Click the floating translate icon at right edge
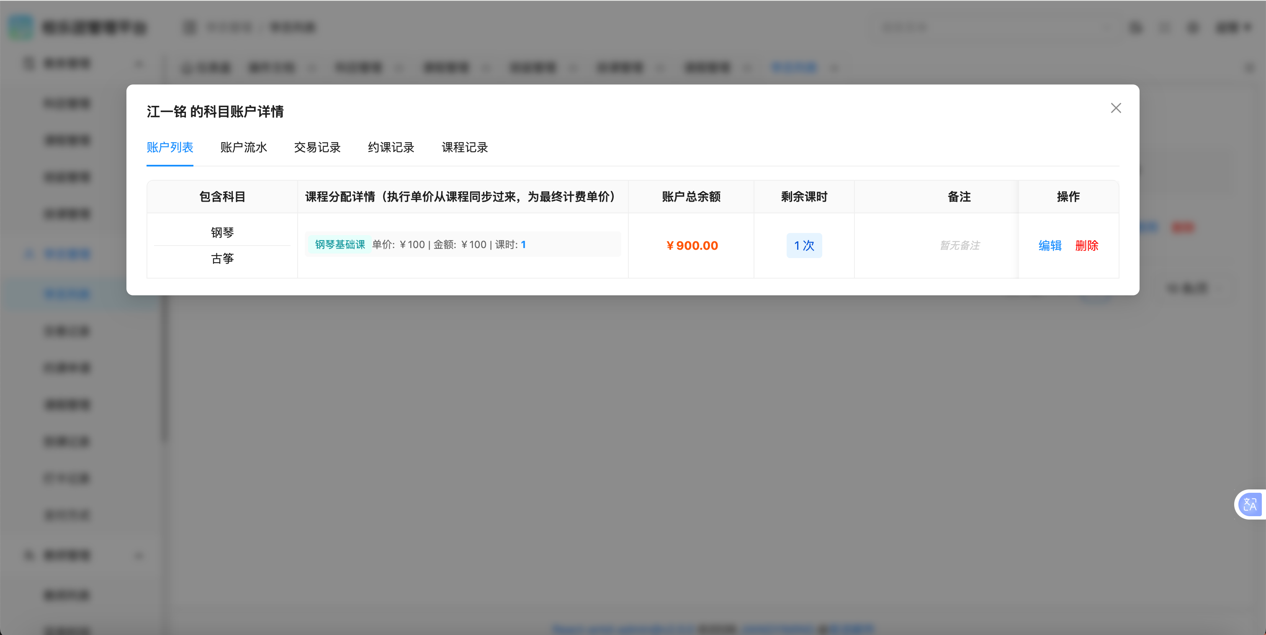Image resolution: width=1266 pixels, height=635 pixels. (x=1249, y=504)
